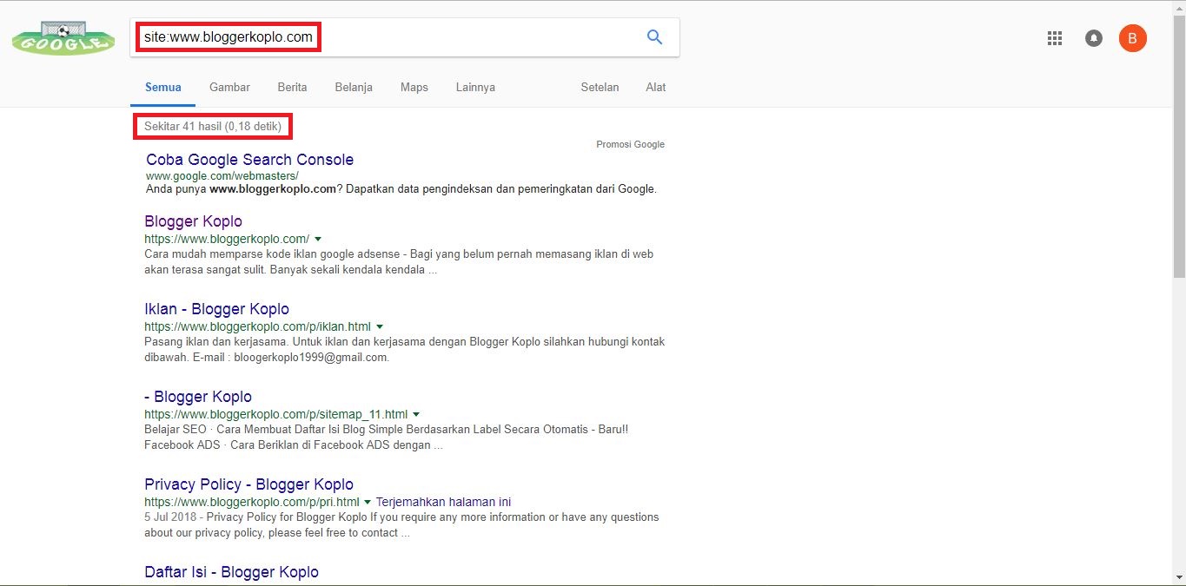Expand the Lainnya menu
This screenshot has height=586, width=1186.
coord(475,87)
